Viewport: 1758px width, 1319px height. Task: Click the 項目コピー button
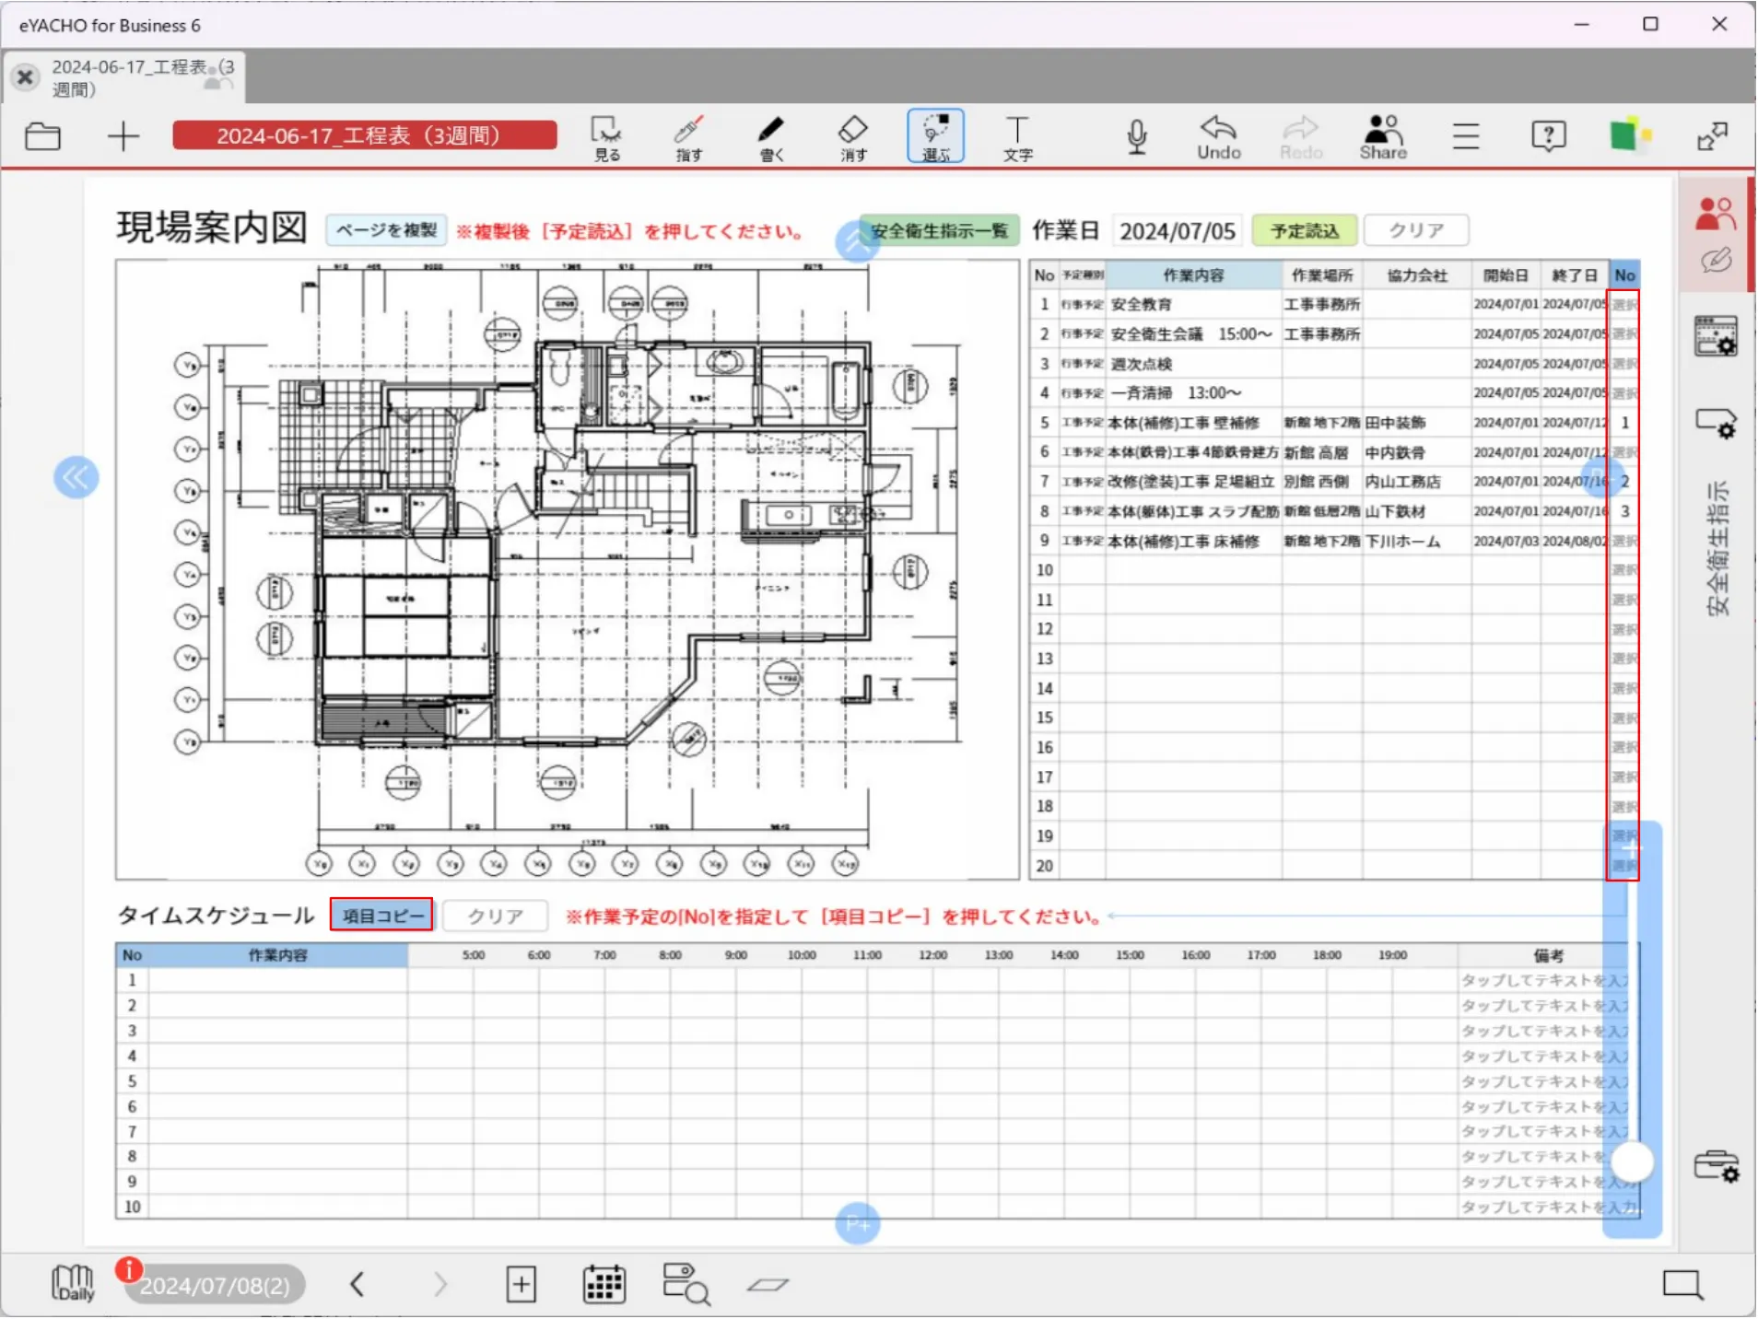382,916
